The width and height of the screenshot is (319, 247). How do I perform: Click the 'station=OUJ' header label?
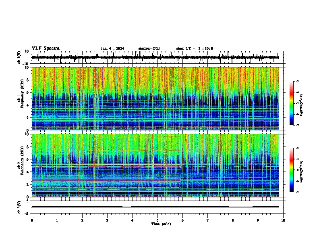coord(149,48)
